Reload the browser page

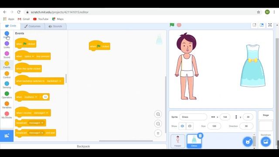19,12
